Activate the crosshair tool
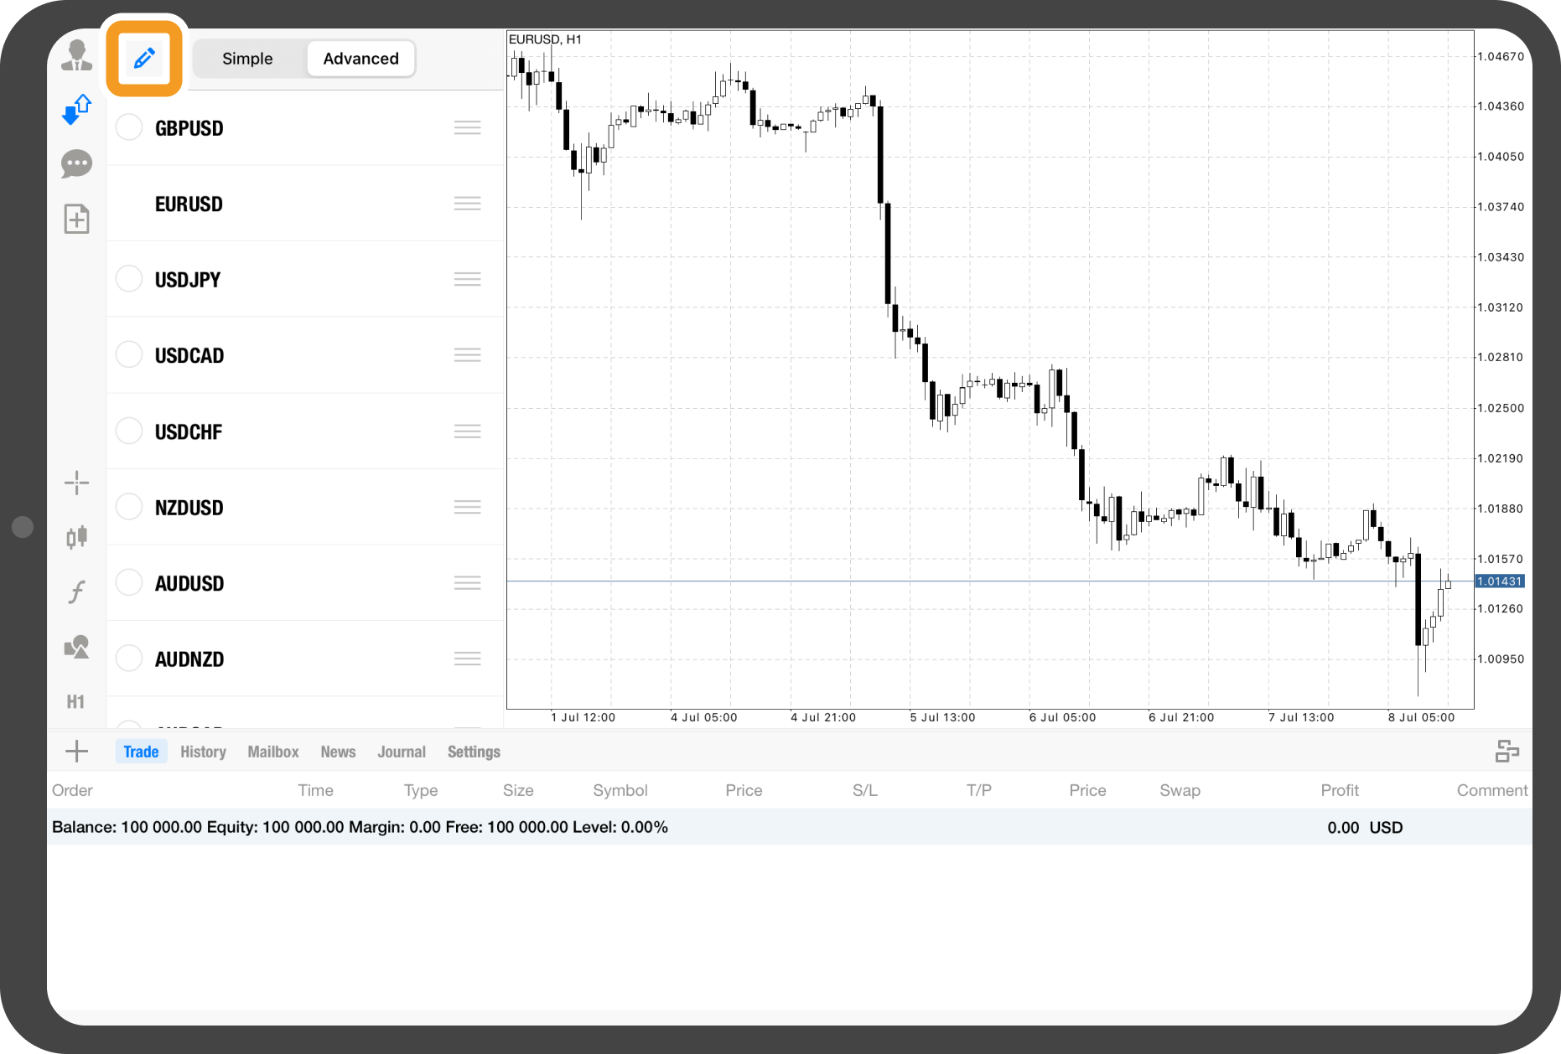Image resolution: width=1561 pixels, height=1054 pixels. coord(76,483)
